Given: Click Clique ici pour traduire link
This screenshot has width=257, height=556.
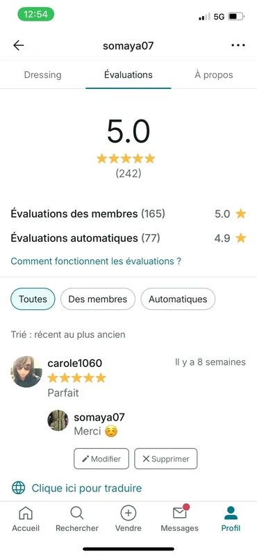Looking at the screenshot, I should click(x=87, y=489).
